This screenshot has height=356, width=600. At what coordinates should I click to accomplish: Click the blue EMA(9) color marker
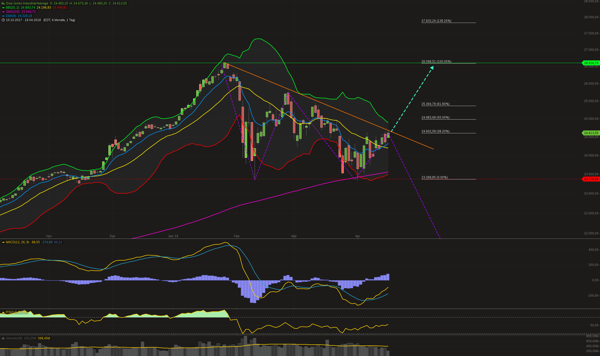click(x=3, y=16)
